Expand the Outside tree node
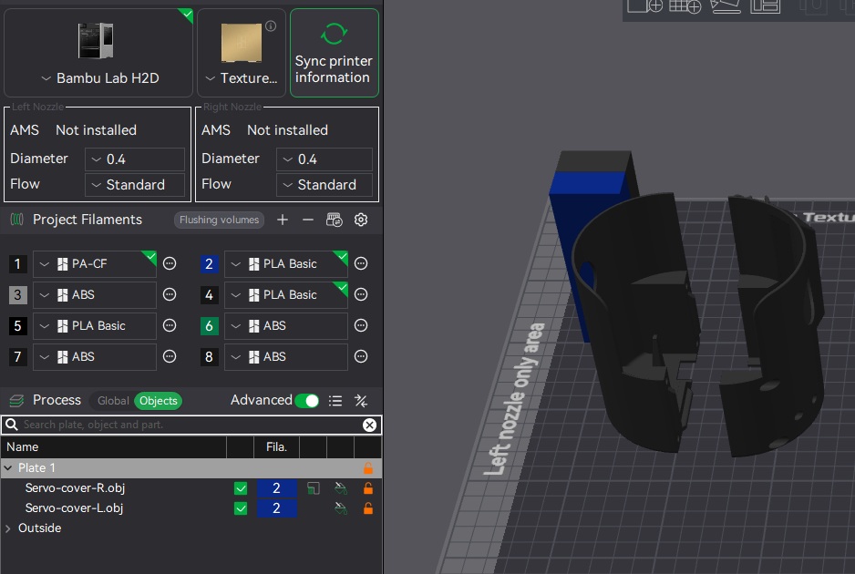 pyautogui.click(x=8, y=528)
